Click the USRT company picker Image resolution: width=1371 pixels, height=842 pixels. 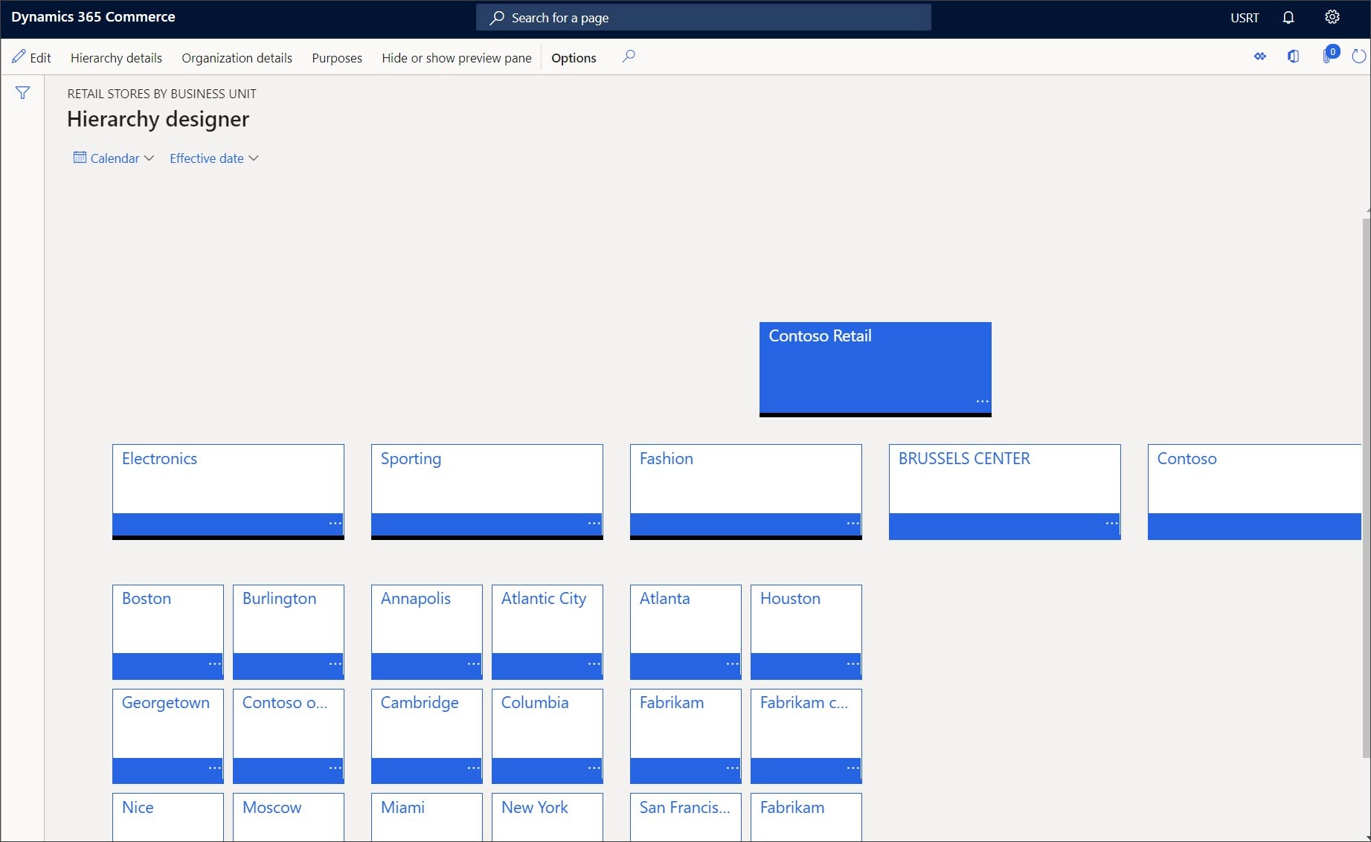(x=1245, y=18)
